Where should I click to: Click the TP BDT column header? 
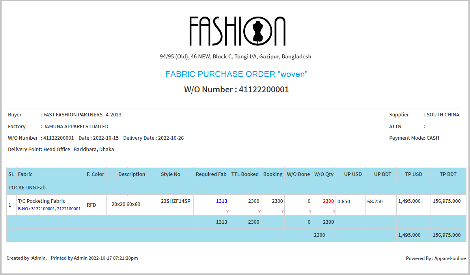[448, 174]
